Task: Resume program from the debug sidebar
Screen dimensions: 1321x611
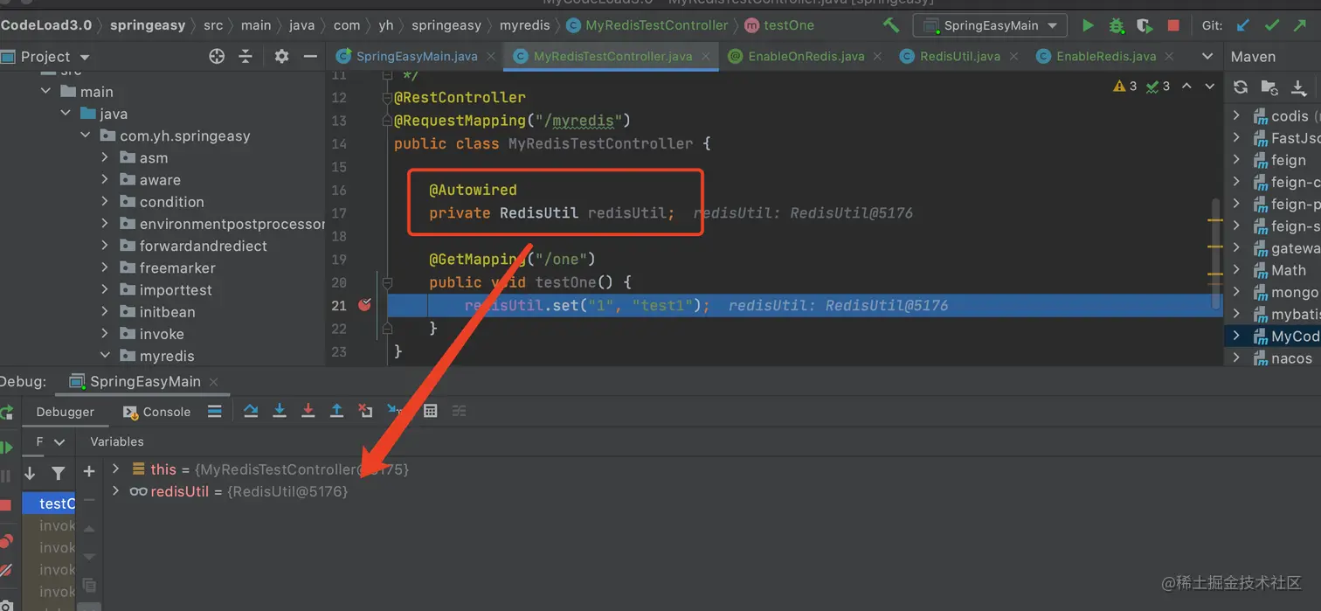Action: 6,448
